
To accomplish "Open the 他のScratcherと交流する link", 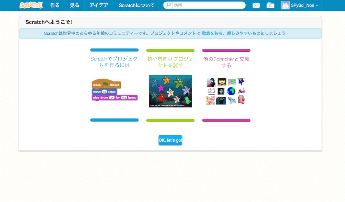I will point(226,62).
